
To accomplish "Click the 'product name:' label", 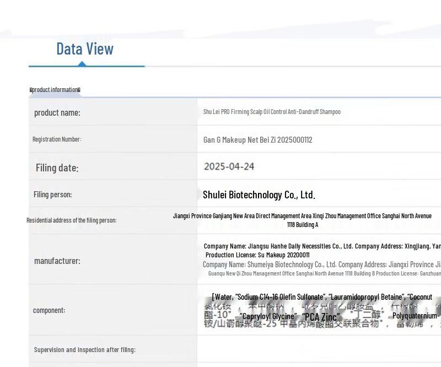I will click(x=57, y=113).
